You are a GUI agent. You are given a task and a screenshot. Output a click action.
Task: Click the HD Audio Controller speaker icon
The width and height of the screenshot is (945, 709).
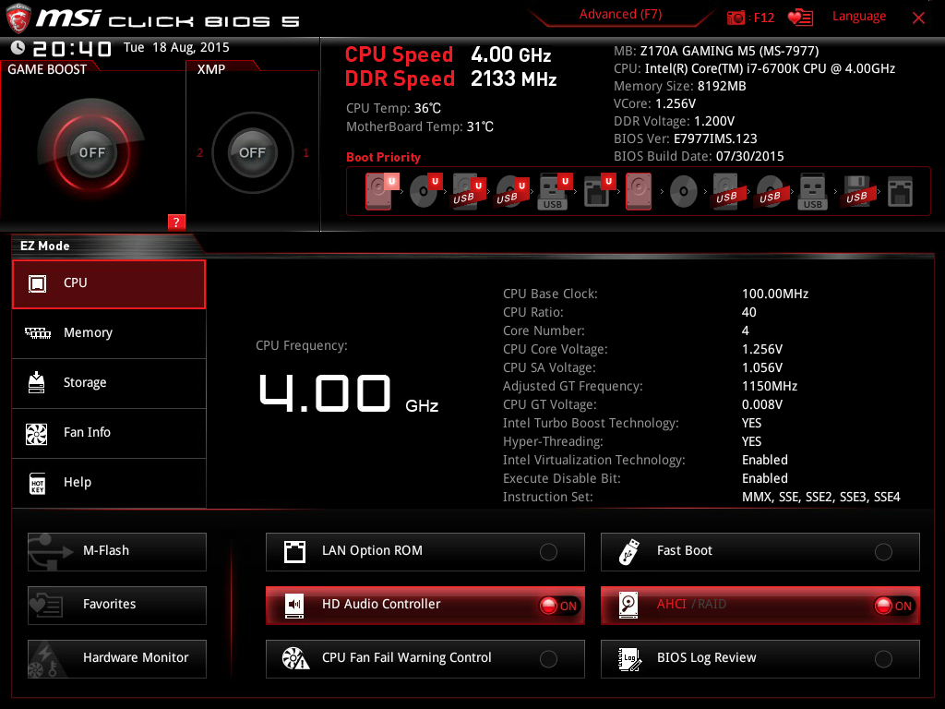pos(294,606)
